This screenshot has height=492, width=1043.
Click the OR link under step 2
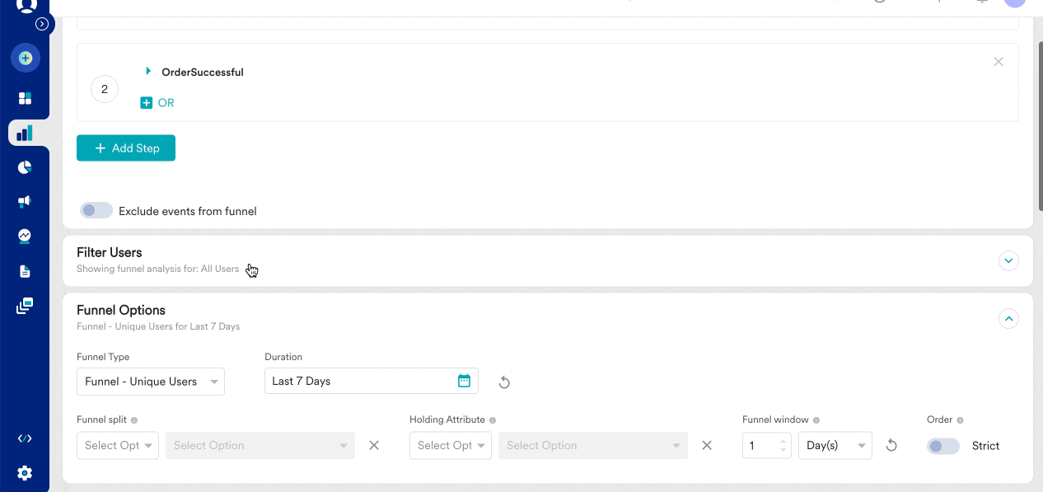tap(166, 103)
